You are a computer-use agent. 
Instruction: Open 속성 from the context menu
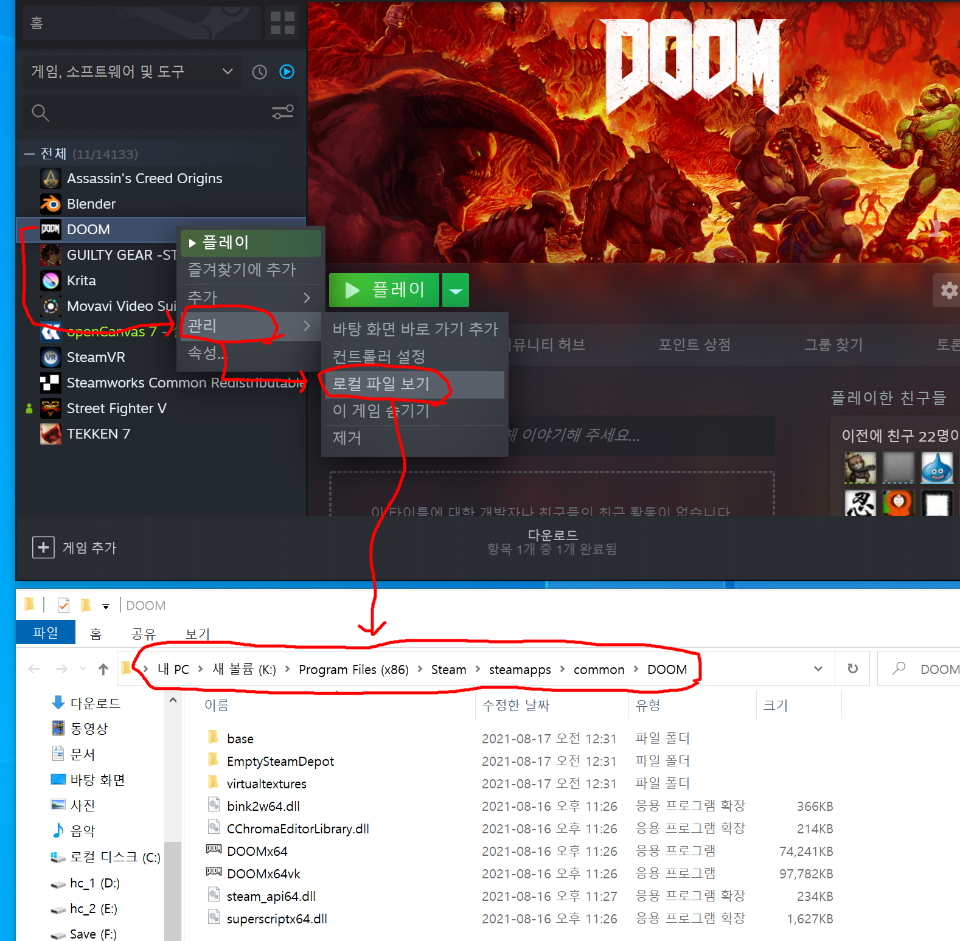251,353
